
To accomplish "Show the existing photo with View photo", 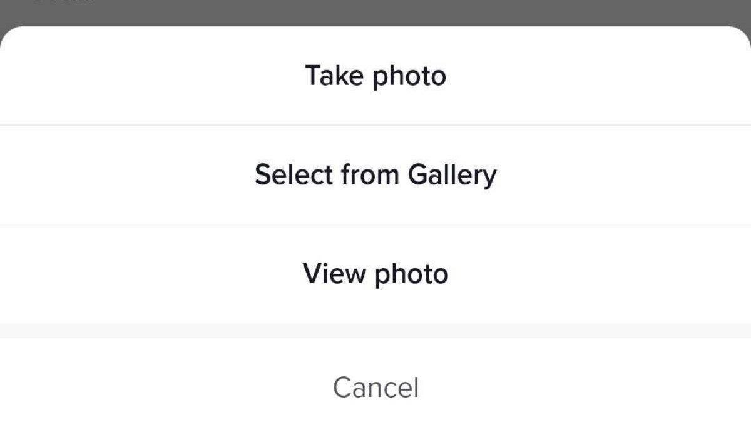I will 375,274.
